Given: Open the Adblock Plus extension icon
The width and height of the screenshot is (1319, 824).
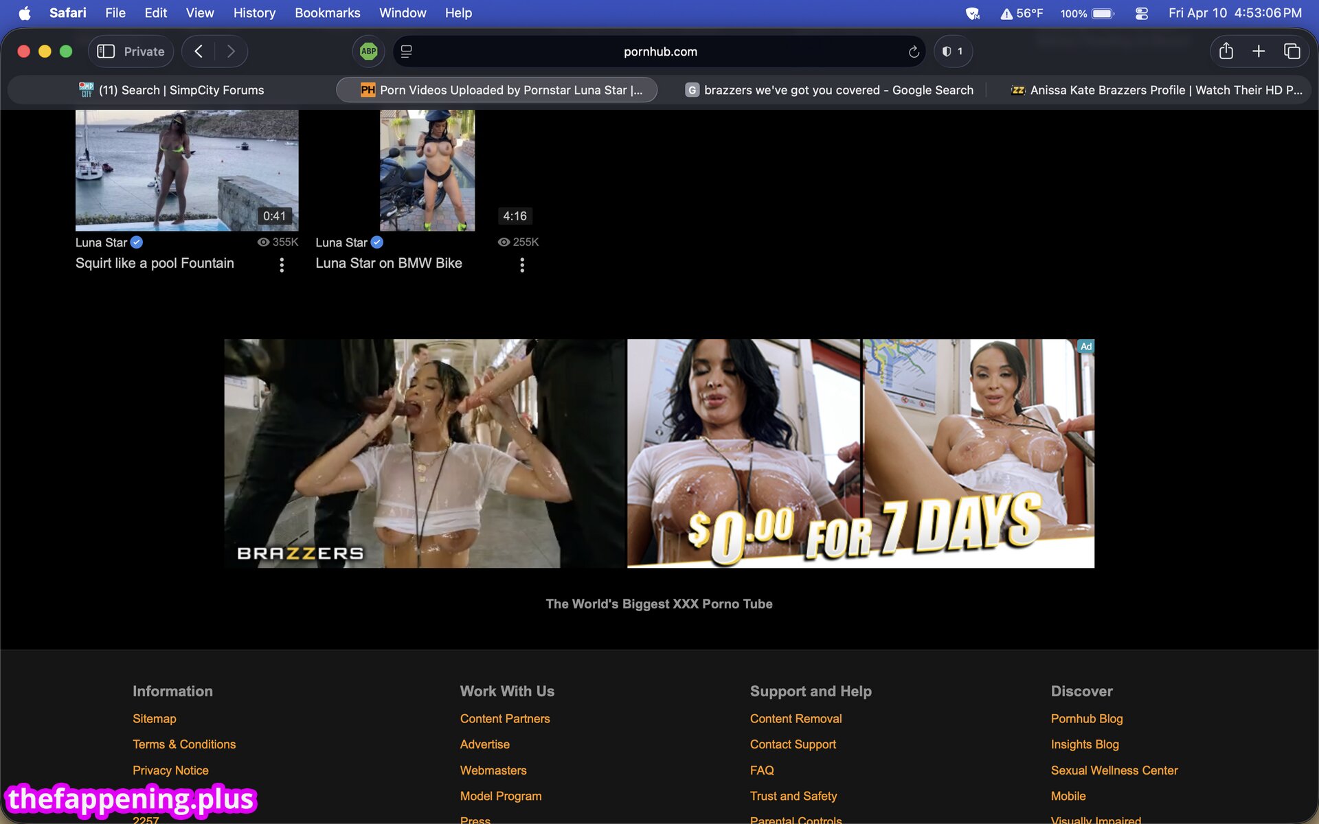Looking at the screenshot, I should tap(369, 51).
